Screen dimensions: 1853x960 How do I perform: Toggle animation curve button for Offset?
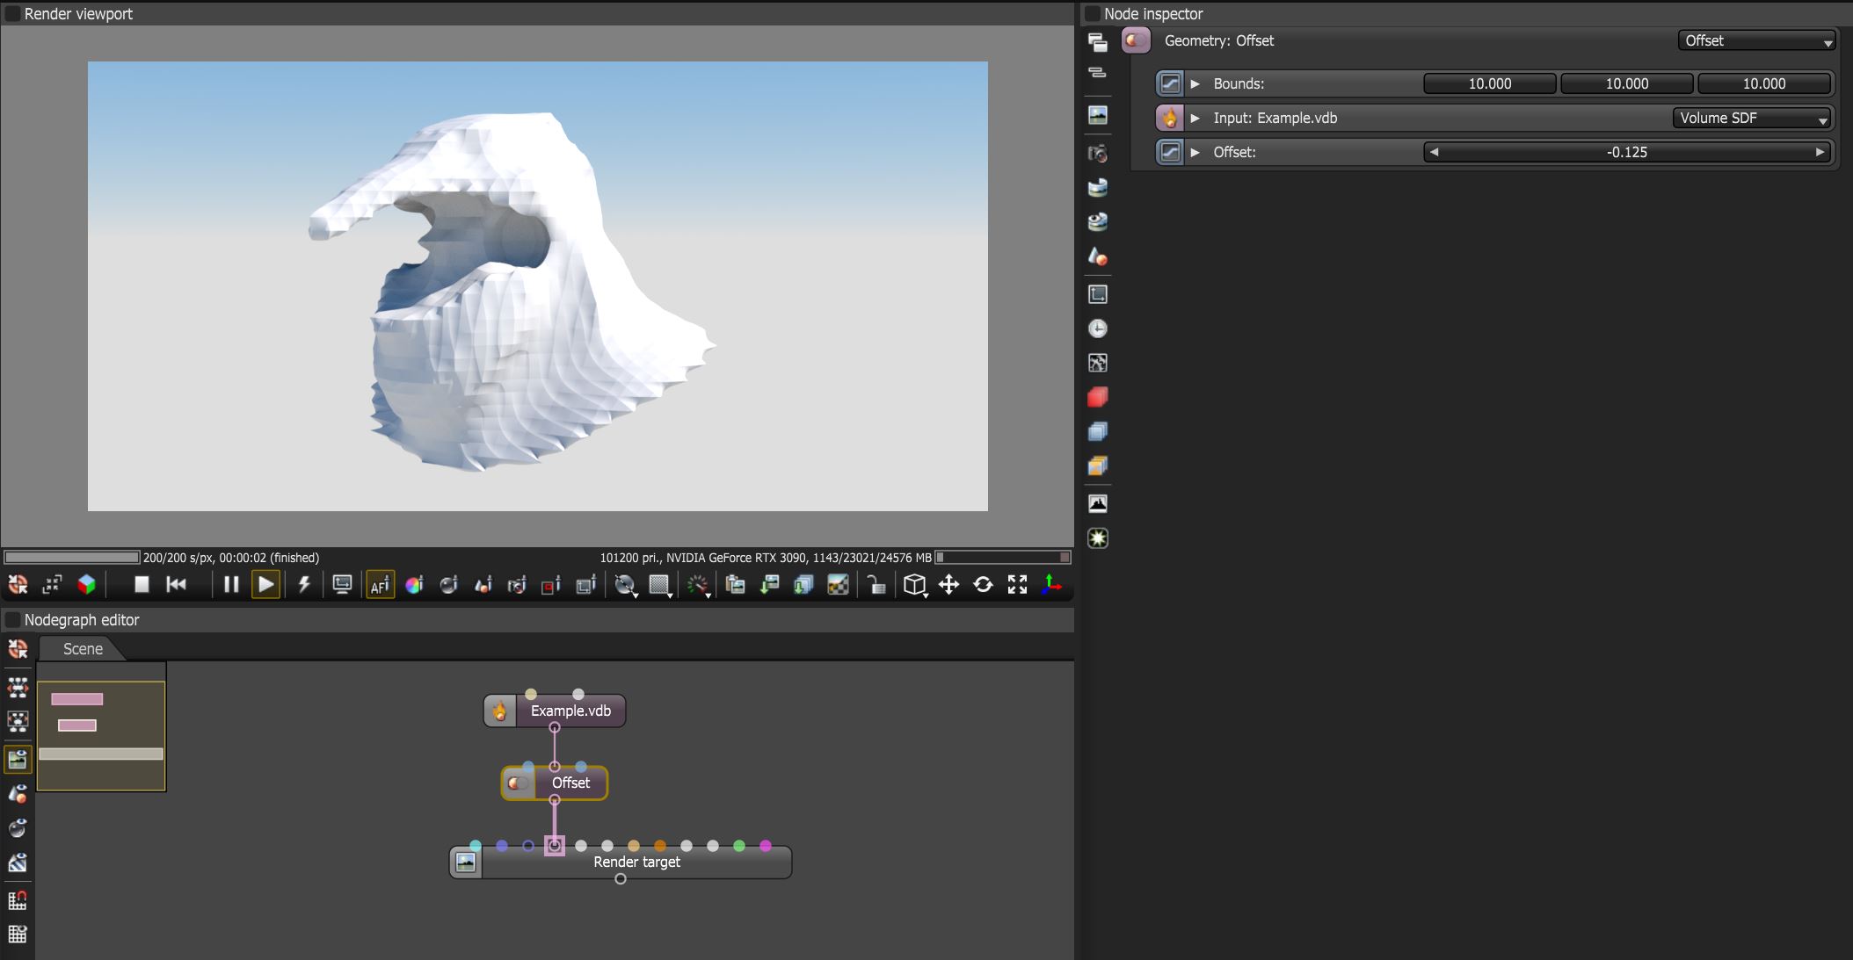tap(1169, 152)
